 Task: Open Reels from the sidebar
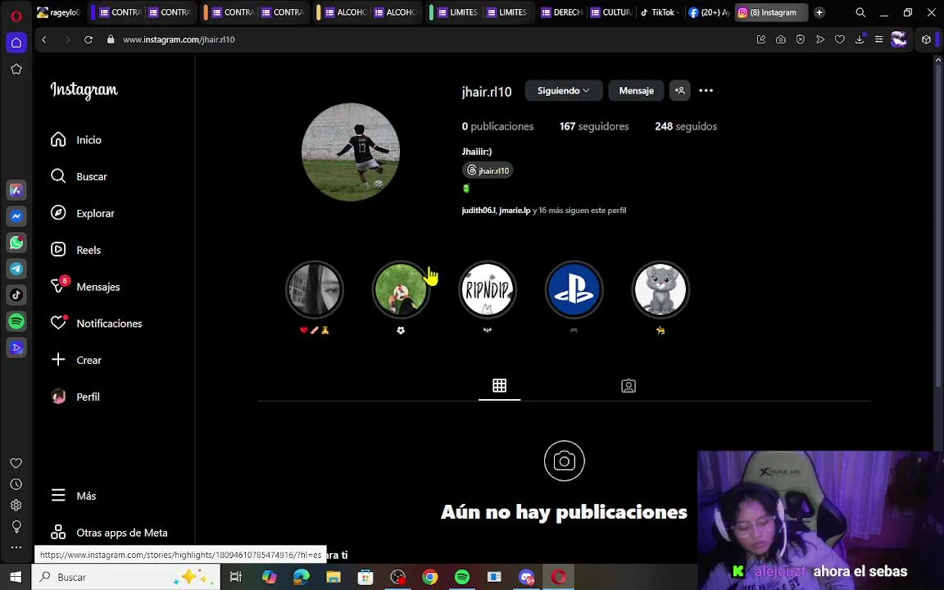pos(76,250)
